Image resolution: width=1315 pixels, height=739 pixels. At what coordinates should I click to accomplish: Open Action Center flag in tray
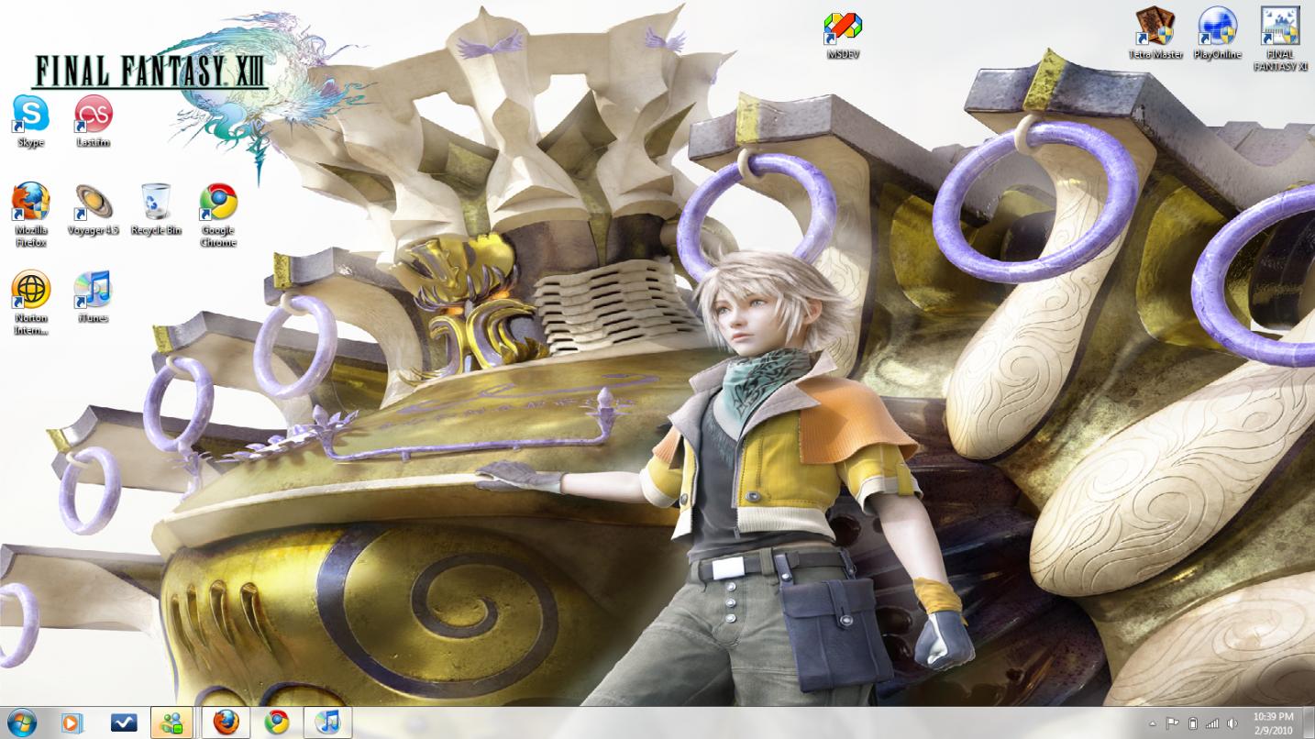(1173, 723)
